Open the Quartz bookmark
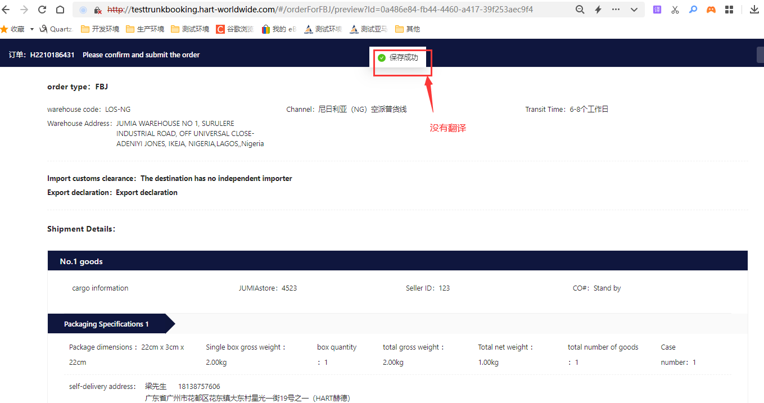This screenshot has width=764, height=403. [56, 29]
